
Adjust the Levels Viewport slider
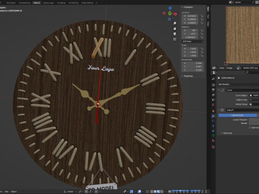pyautogui.click(x=254, y=120)
